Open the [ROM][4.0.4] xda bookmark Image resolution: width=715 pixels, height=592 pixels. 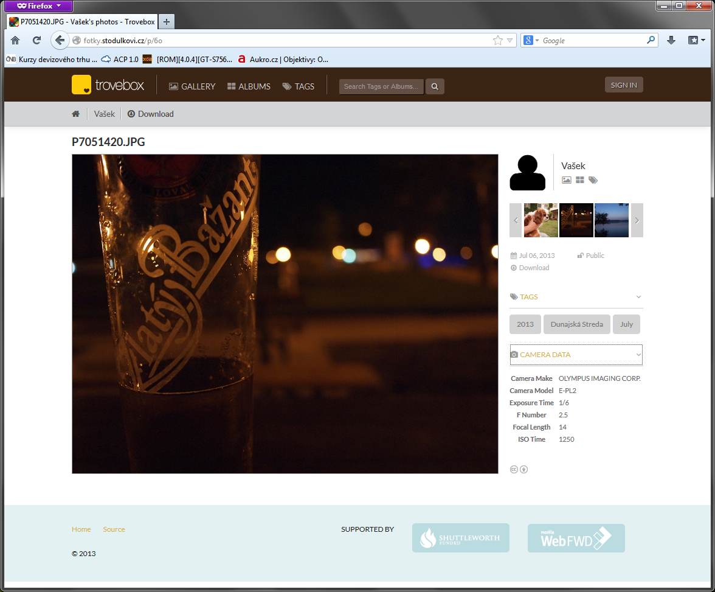click(x=187, y=60)
